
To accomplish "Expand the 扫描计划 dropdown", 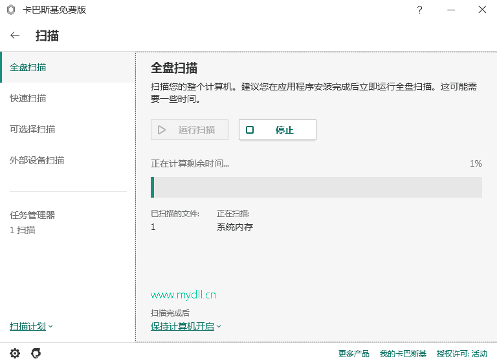I will click(x=31, y=326).
